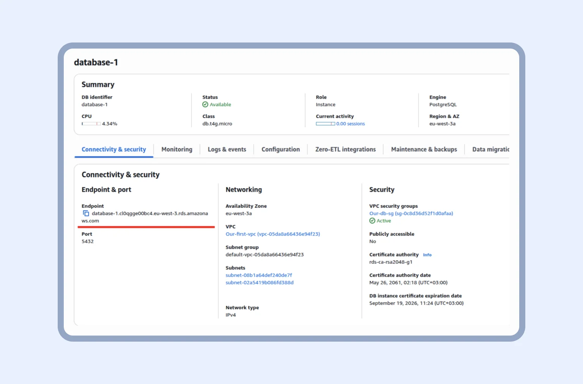
Task: Open the Logs & events tab
Action: [x=227, y=149]
